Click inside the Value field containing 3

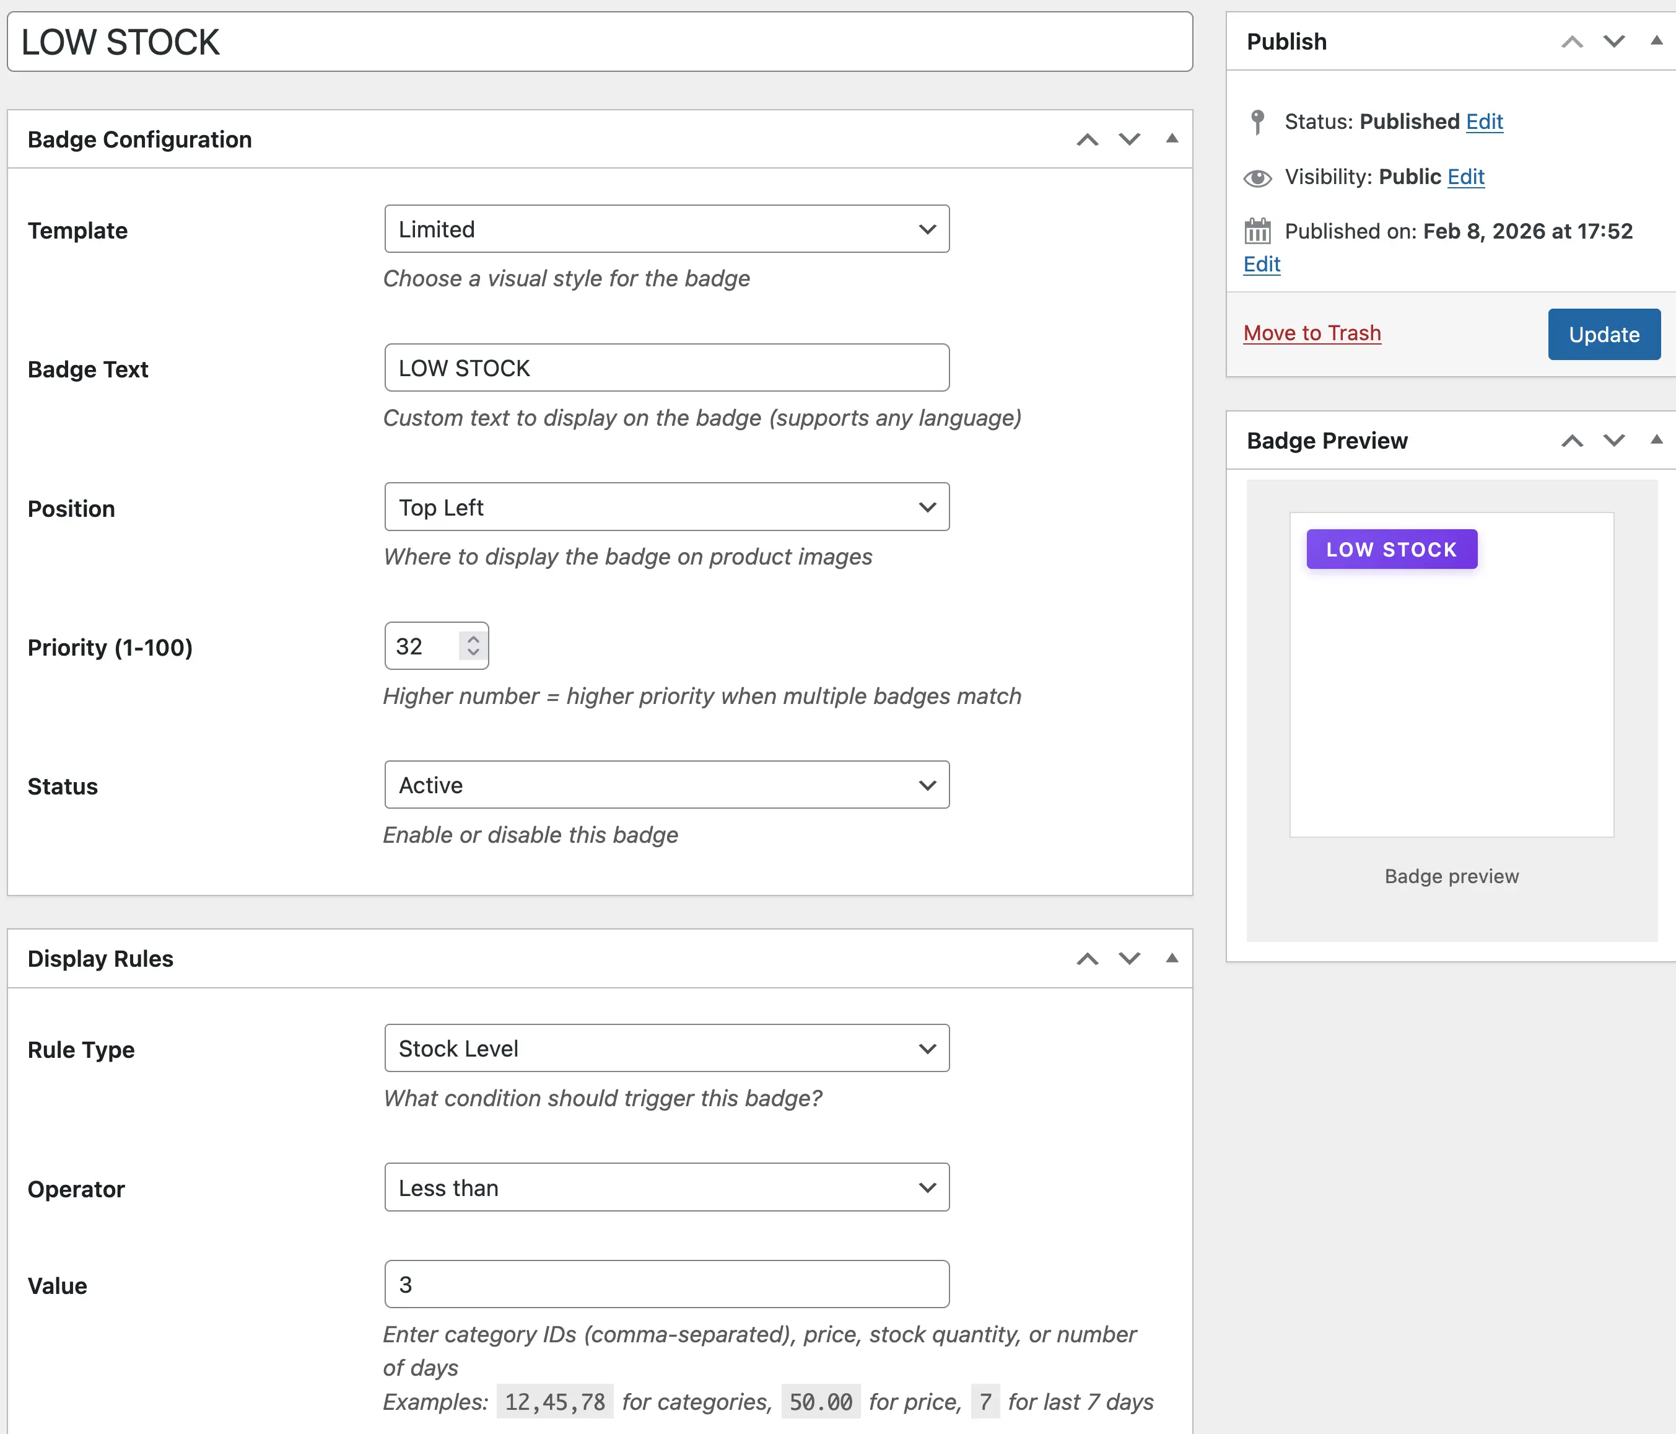tap(666, 1284)
